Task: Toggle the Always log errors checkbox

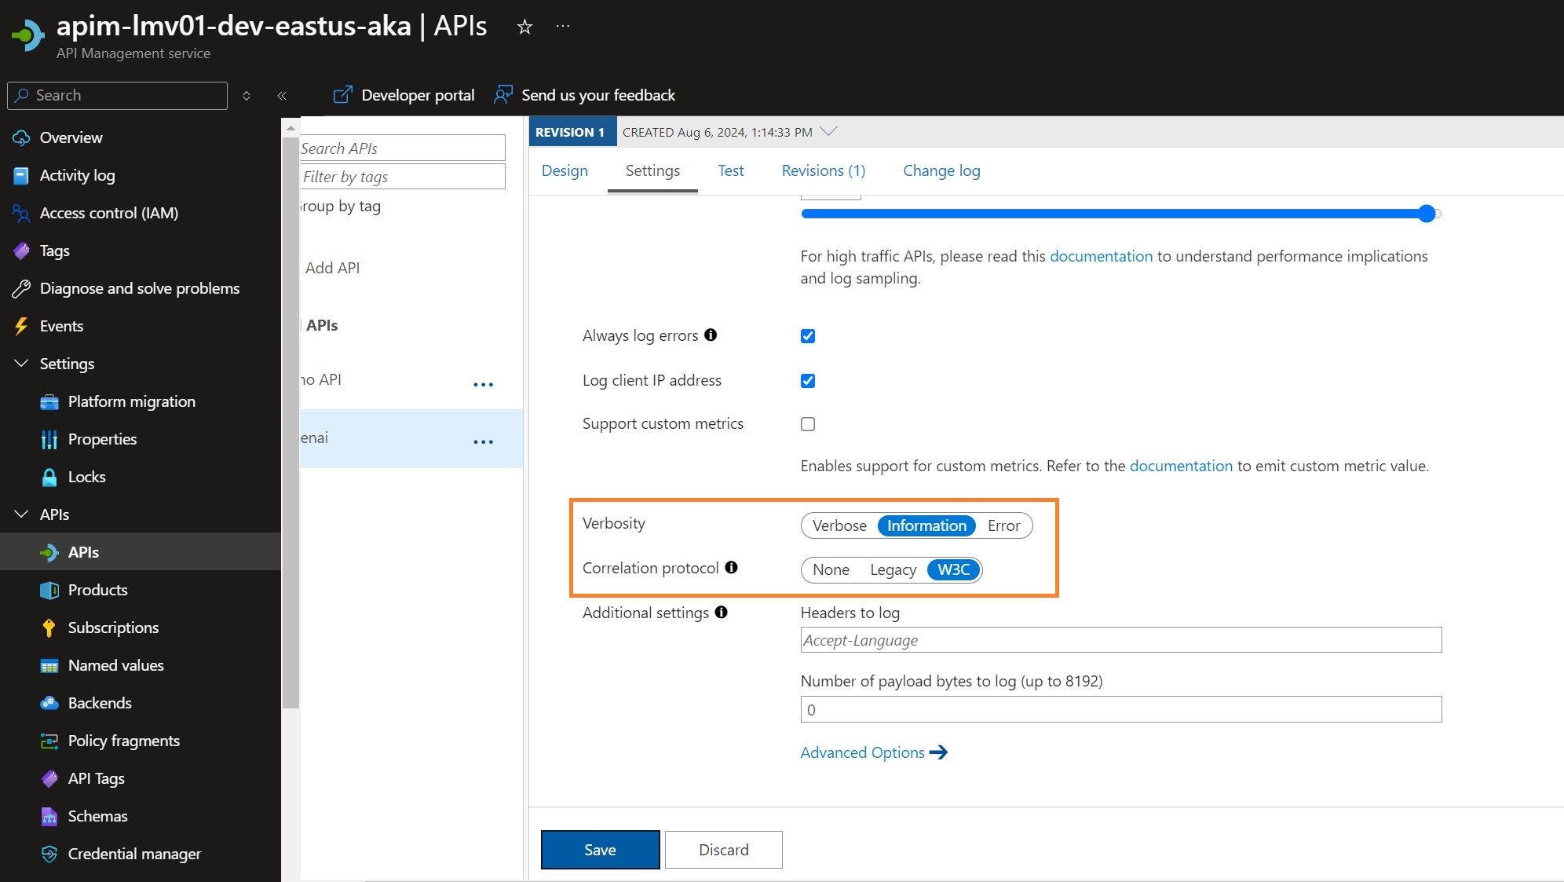Action: tap(809, 335)
